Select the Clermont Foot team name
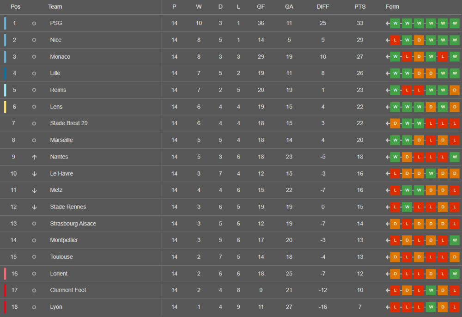This screenshot has width=462, height=317. [68, 290]
